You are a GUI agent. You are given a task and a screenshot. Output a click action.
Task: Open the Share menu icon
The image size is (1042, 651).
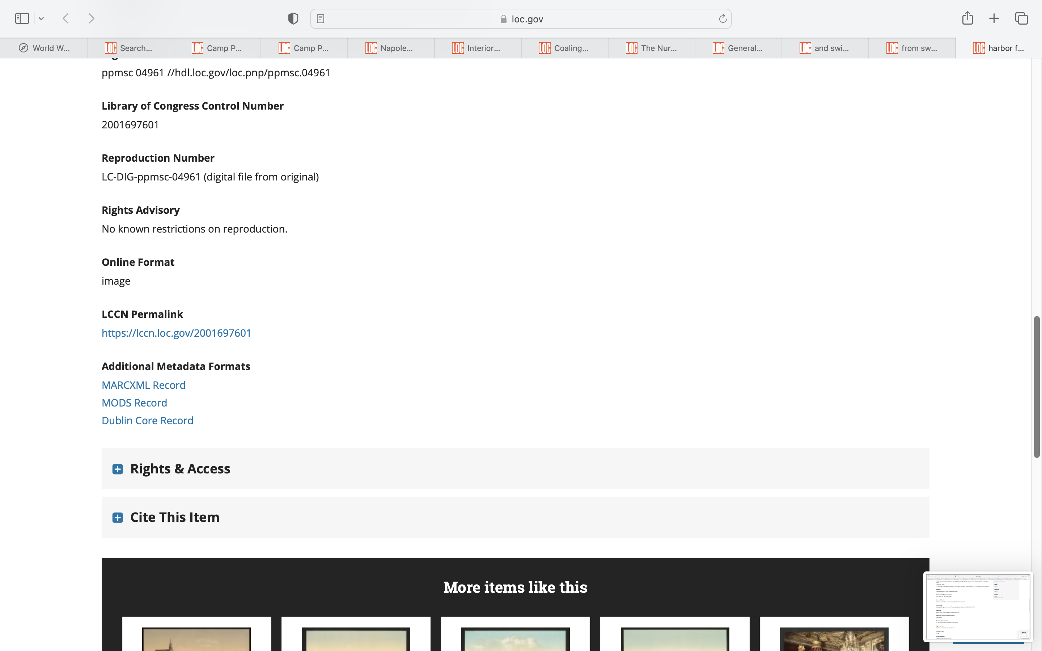click(x=967, y=18)
